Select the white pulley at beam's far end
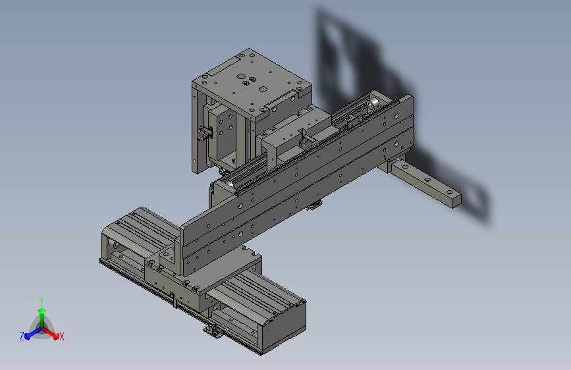This screenshot has height=370, width=571. 373,103
